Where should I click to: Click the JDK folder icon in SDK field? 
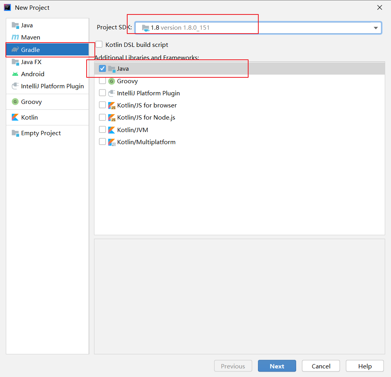point(146,28)
